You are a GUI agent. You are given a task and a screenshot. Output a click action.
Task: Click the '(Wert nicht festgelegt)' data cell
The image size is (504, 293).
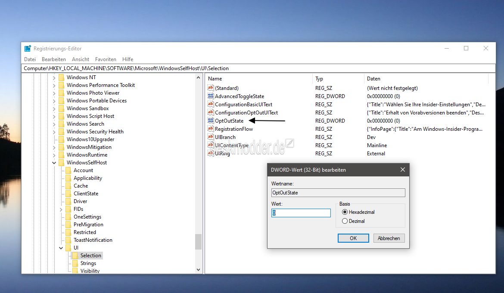[x=392, y=88]
